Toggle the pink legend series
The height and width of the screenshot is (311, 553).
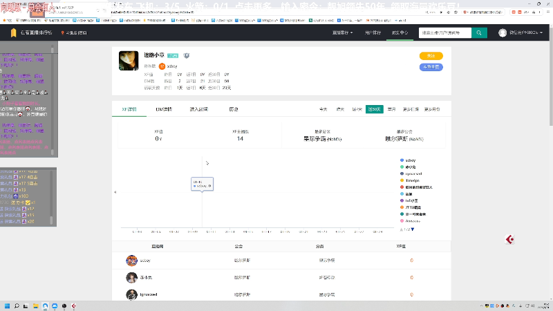[x=410, y=221]
